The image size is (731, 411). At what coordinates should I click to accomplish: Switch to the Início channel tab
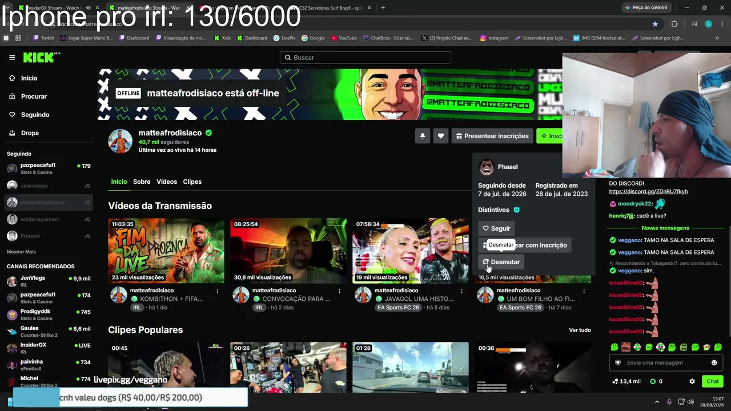click(119, 182)
